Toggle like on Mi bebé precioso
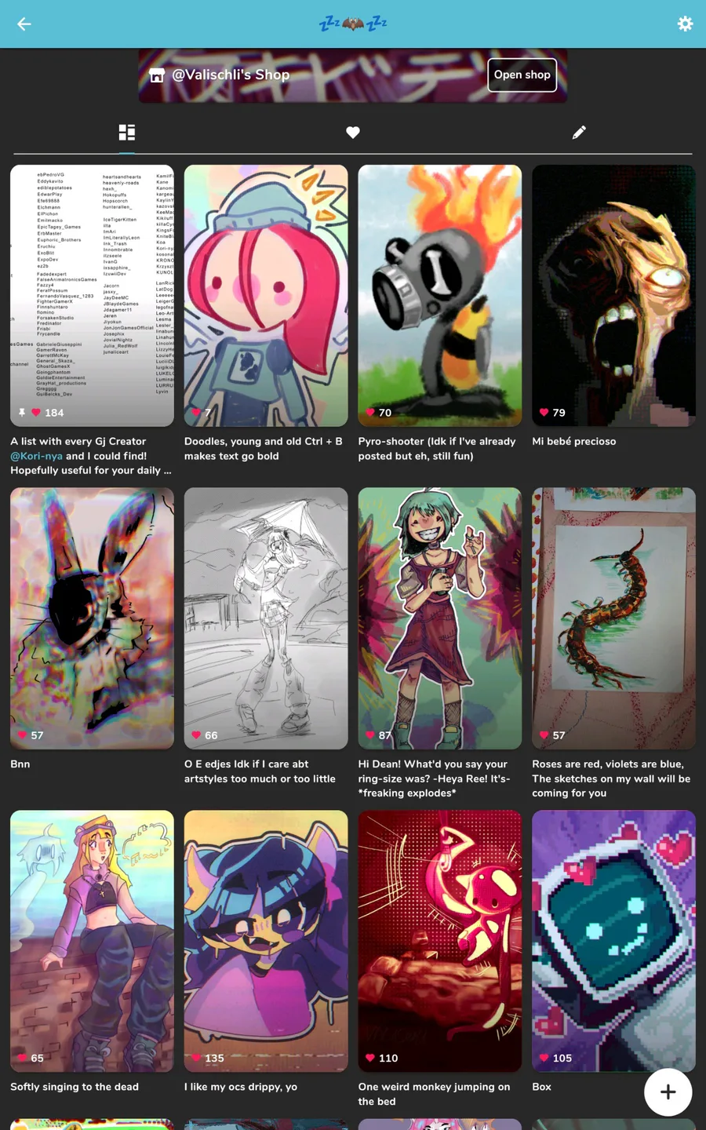 (x=544, y=412)
